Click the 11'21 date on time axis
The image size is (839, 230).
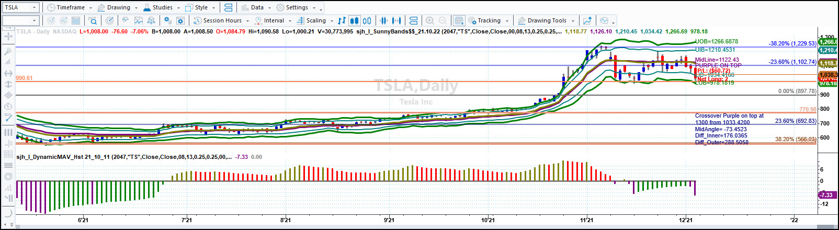587,220
